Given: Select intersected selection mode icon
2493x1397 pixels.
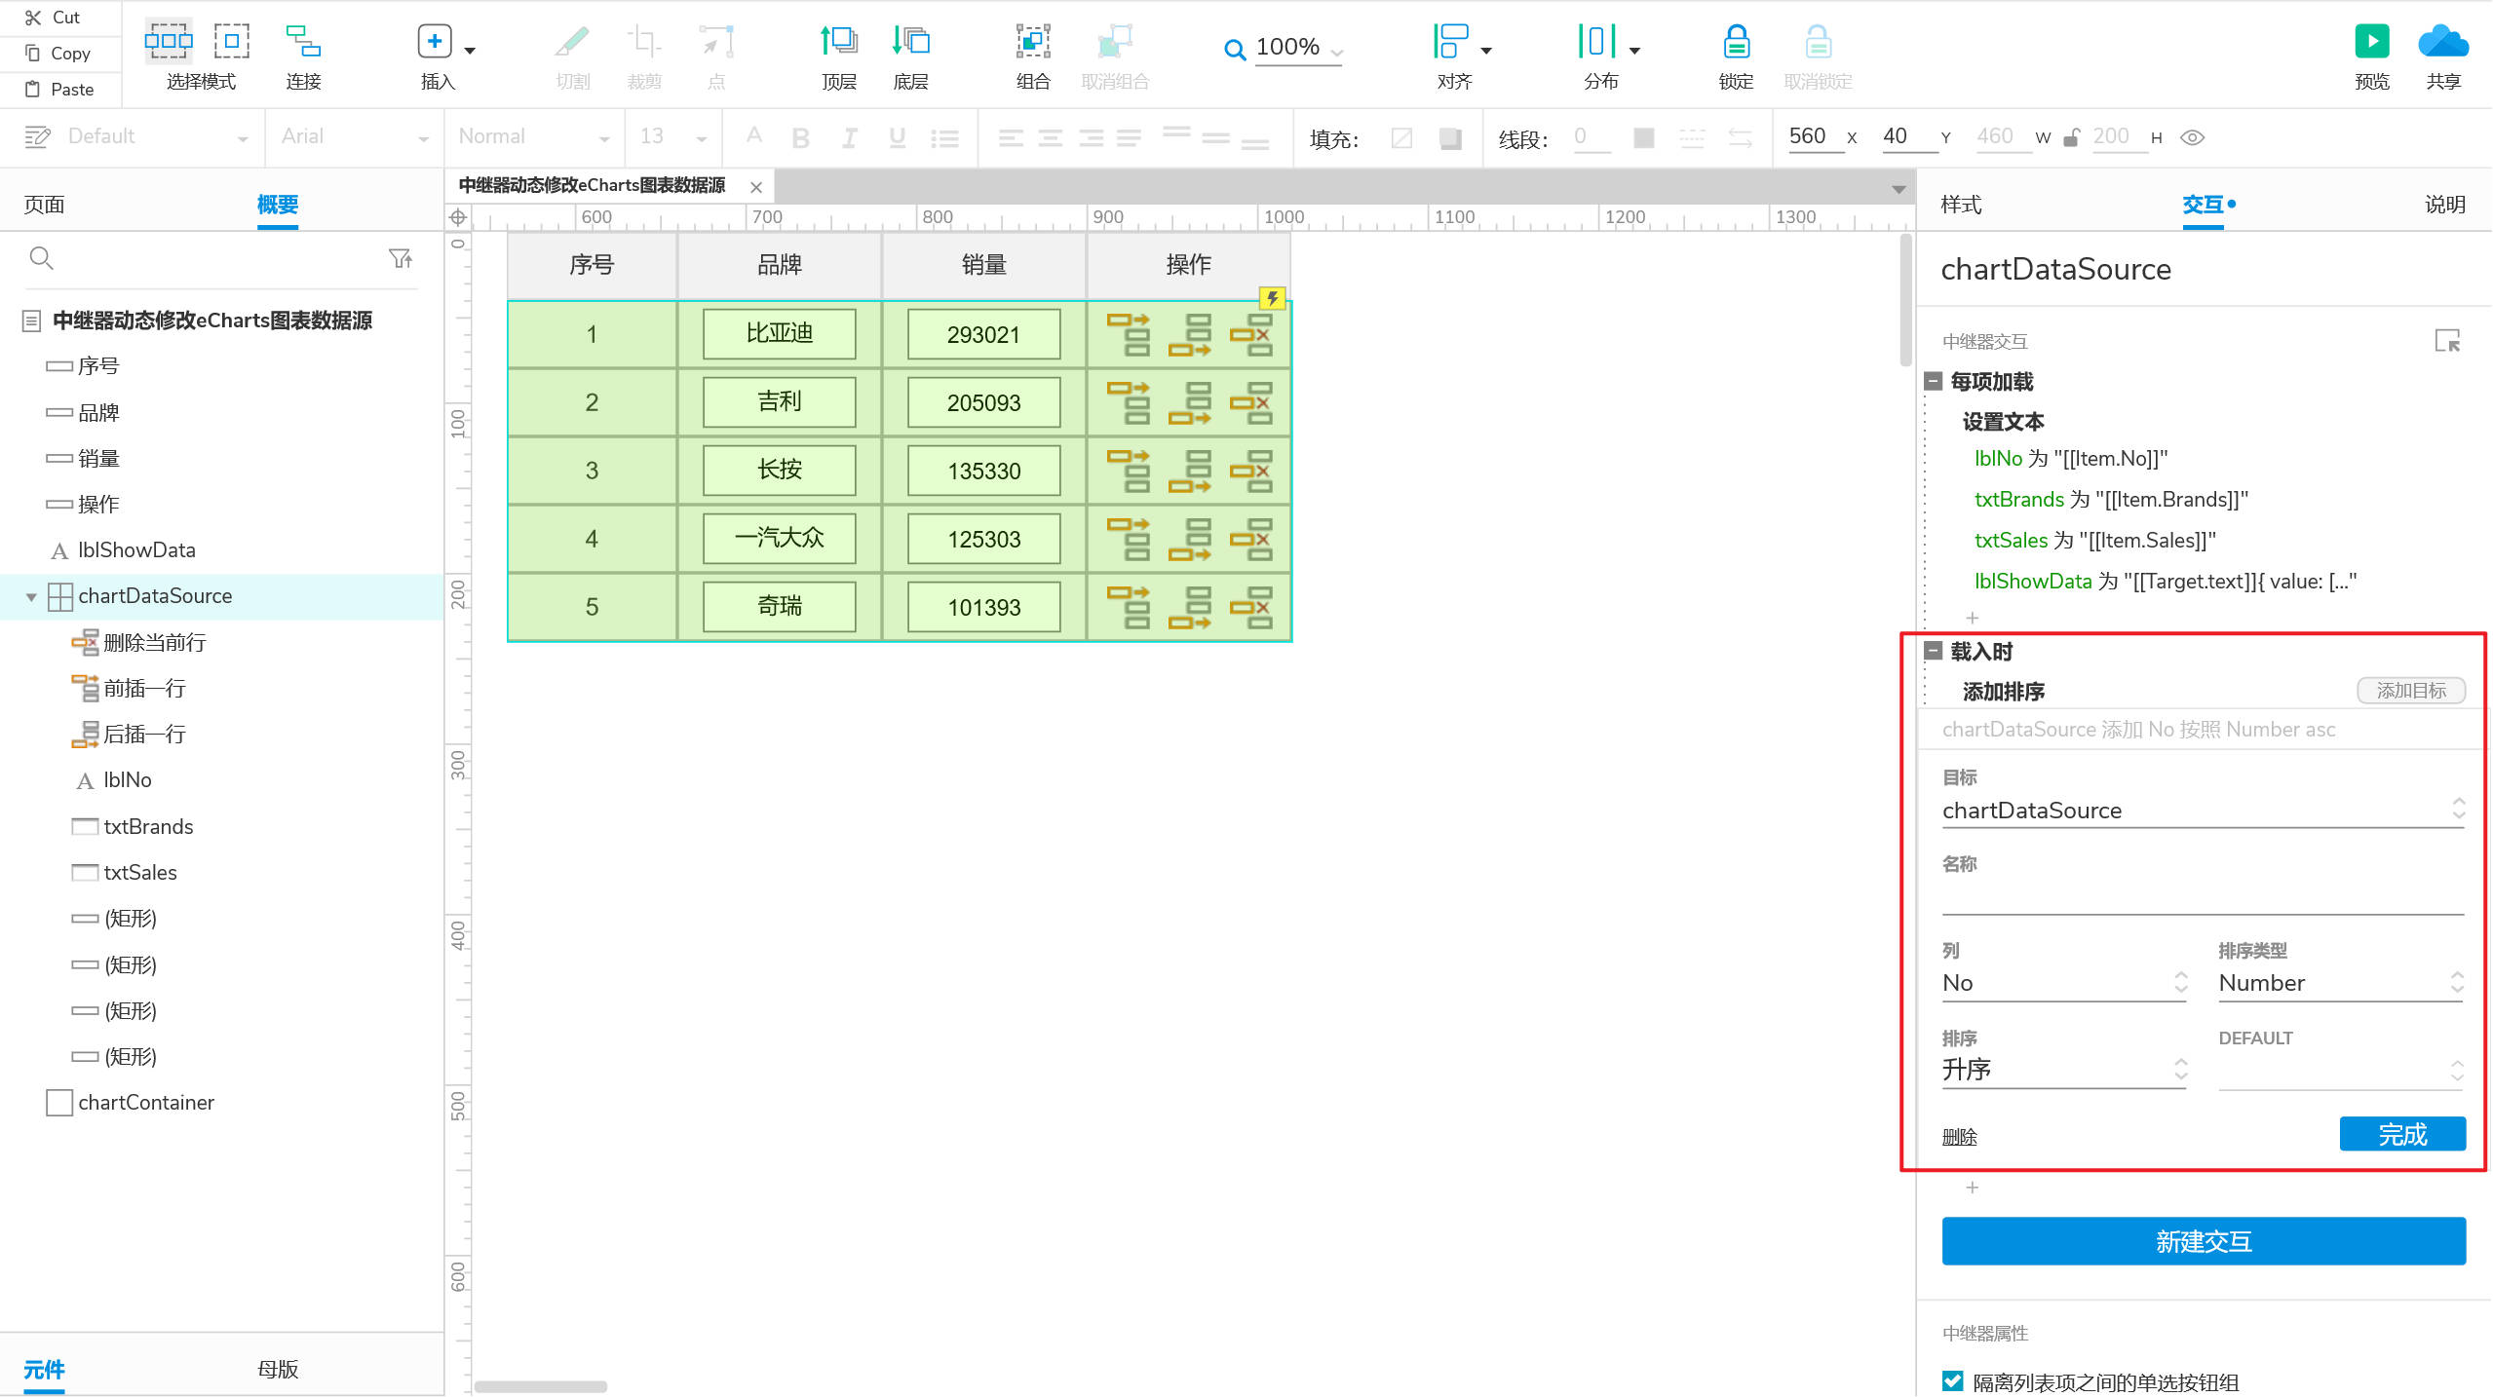Looking at the screenshot, I should coord(169,41).
